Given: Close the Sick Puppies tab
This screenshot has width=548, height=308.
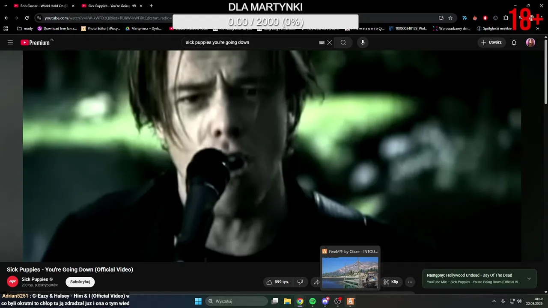Looking at the screenshot, I should coord(141,6).
